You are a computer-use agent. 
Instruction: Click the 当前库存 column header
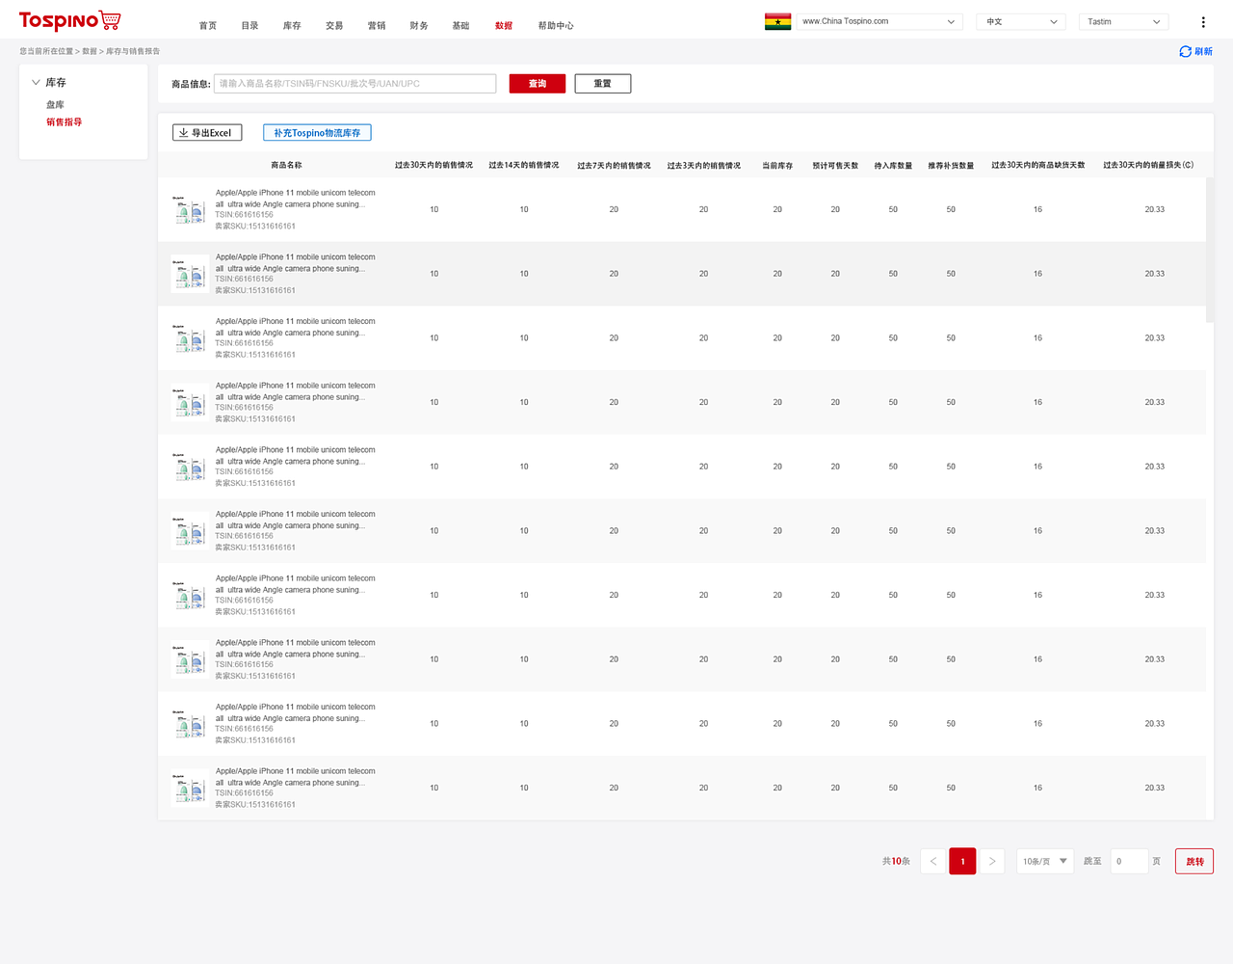777,166
